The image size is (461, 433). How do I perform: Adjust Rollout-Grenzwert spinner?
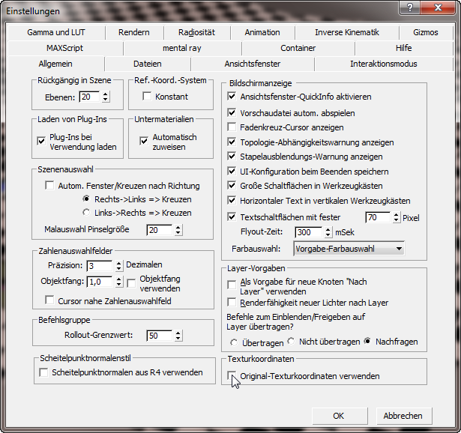[x=178, y=335]
